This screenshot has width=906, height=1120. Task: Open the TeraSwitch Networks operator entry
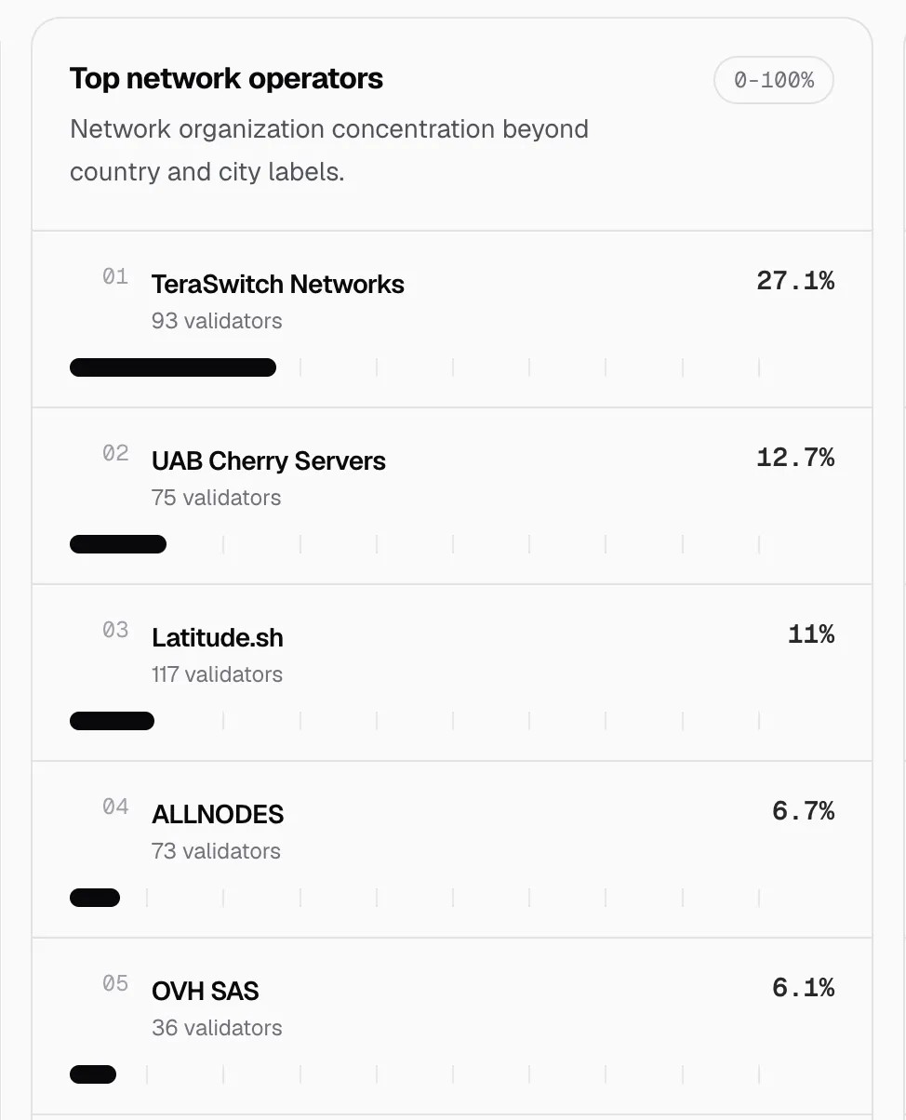tap(452, 319)
